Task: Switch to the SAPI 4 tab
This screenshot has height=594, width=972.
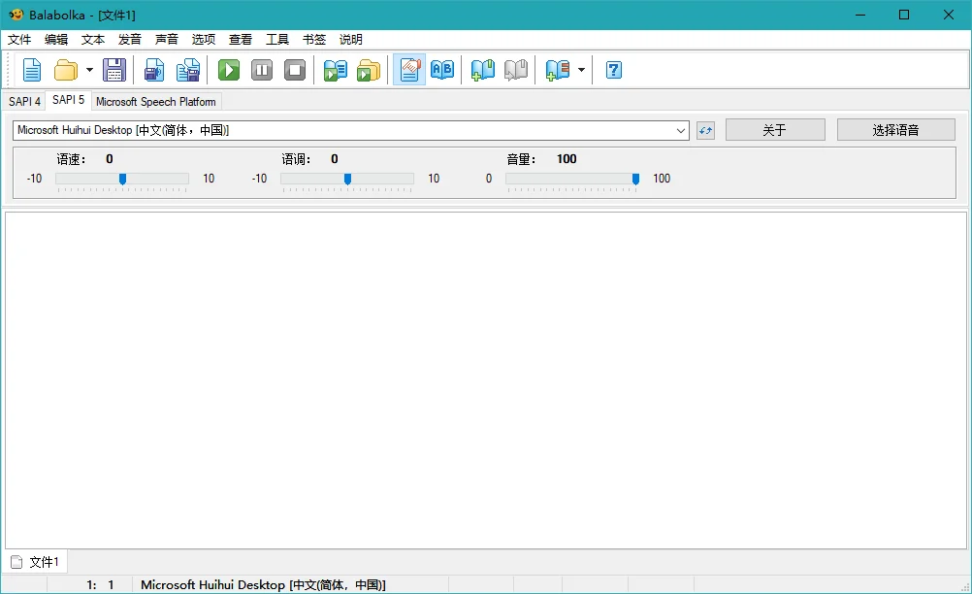Action: click(25, 102)
